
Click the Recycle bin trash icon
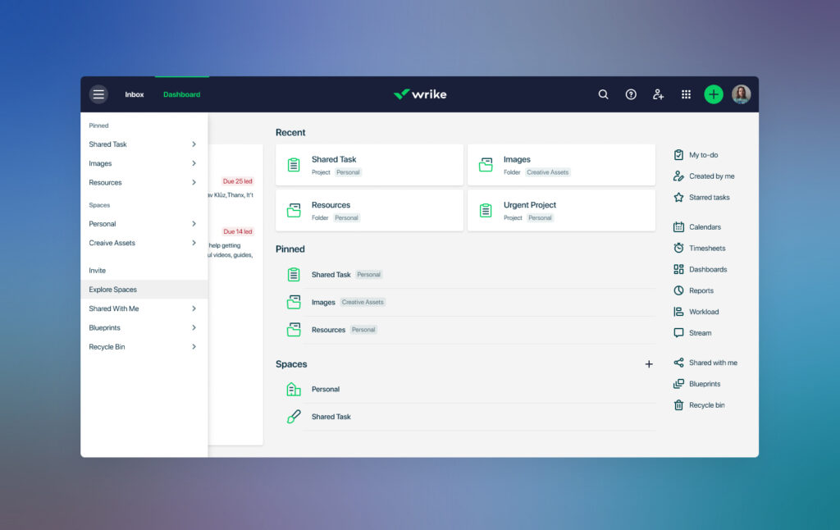click(678, 405)
